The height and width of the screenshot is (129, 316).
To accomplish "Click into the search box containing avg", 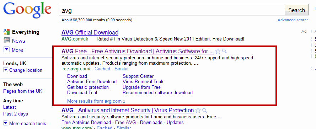I will coord(172,10).
